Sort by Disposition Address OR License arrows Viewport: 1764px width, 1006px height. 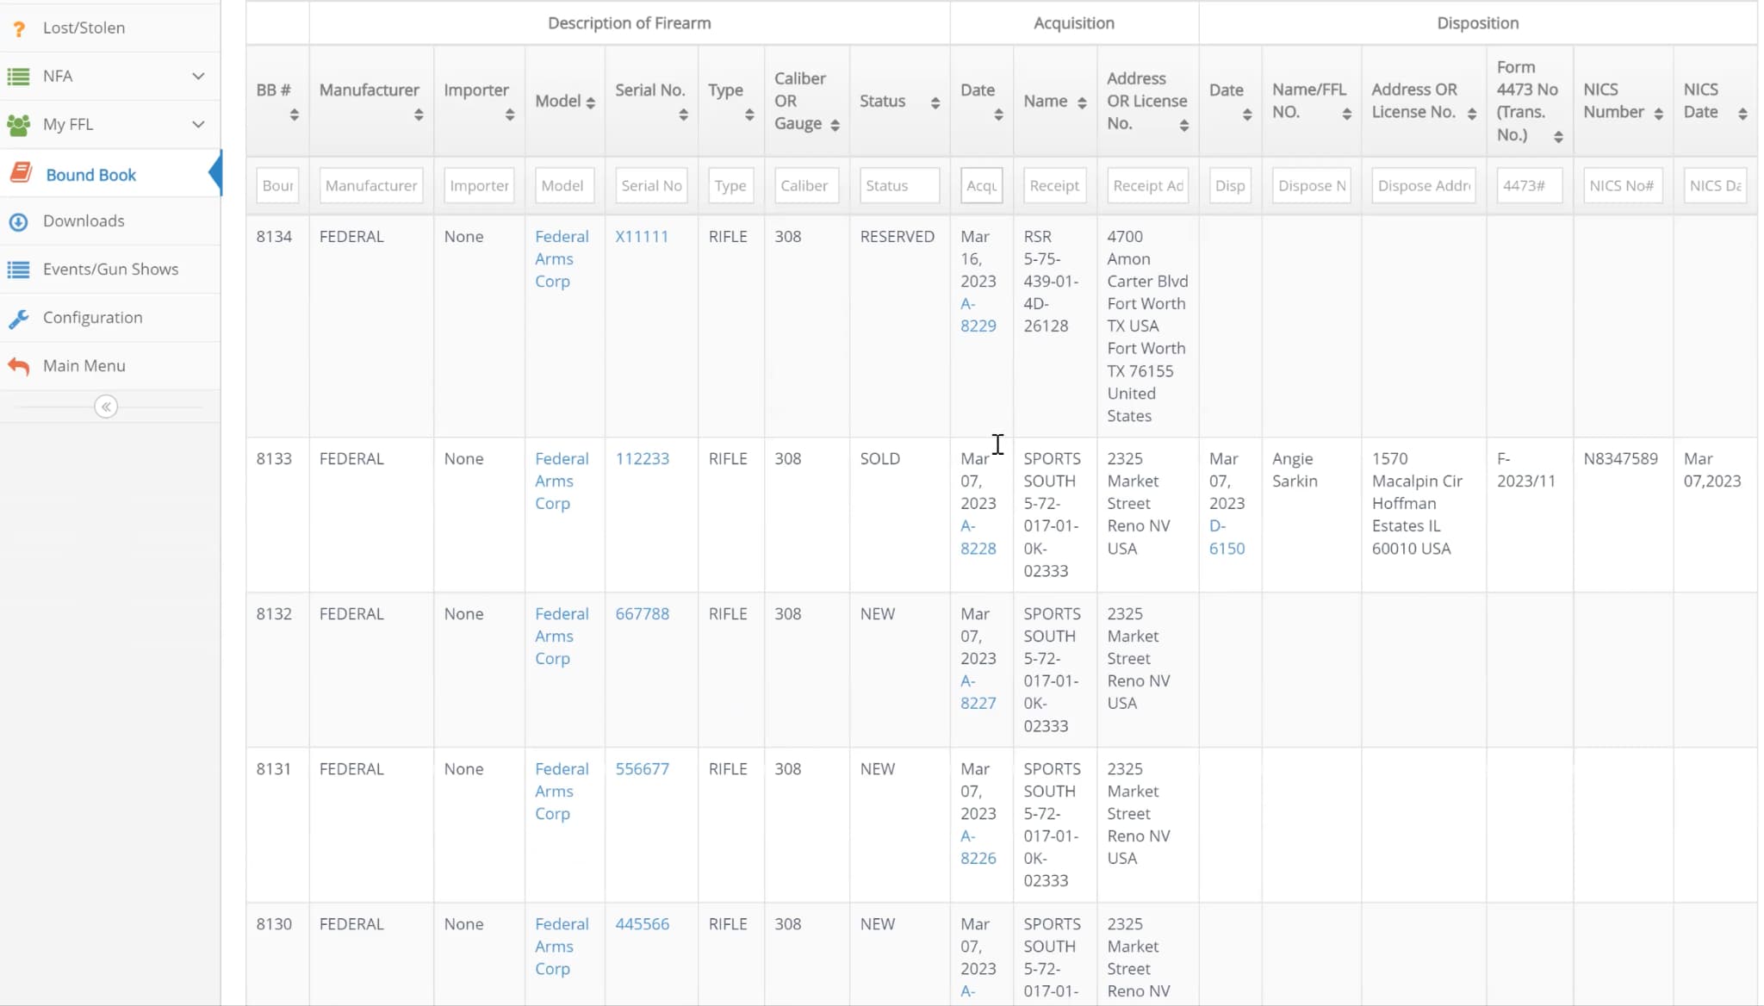coord(1472,114)
